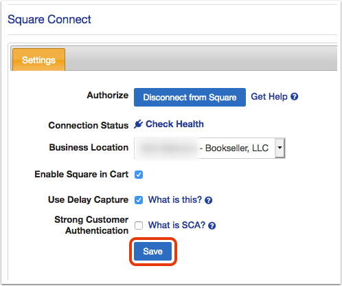The image size is (342, 286).
Task: Enable the Strong Customer Authentication checkbox
Action: pyautogui.click(x=139, y=225)
